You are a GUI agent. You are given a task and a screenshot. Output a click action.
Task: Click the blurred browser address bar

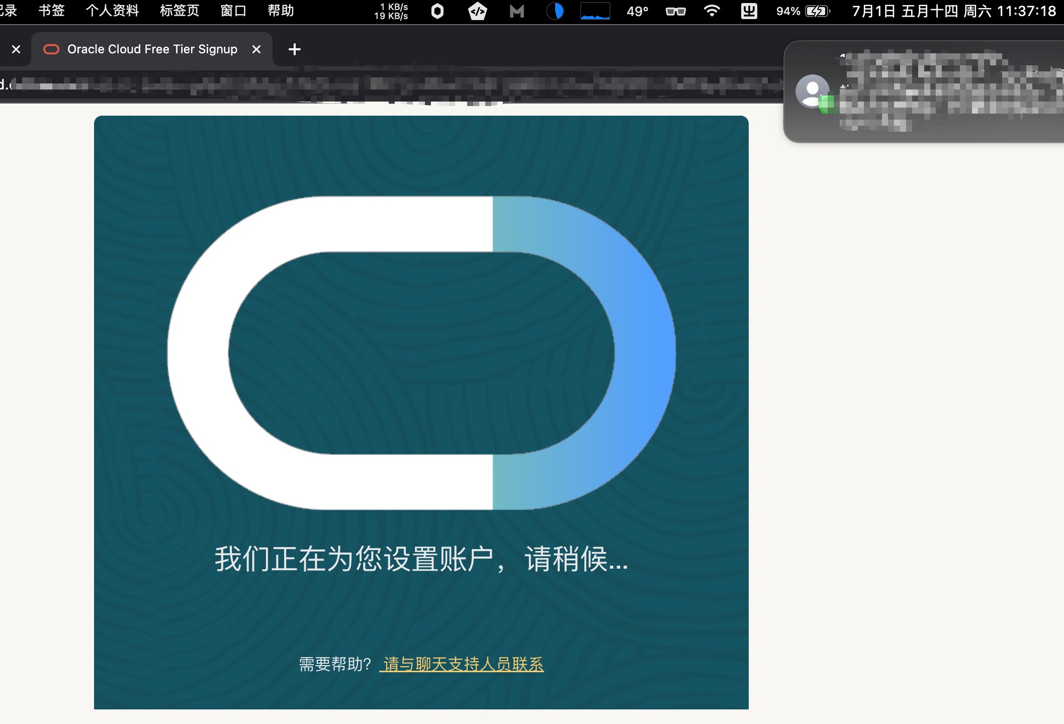pos(392,84)
